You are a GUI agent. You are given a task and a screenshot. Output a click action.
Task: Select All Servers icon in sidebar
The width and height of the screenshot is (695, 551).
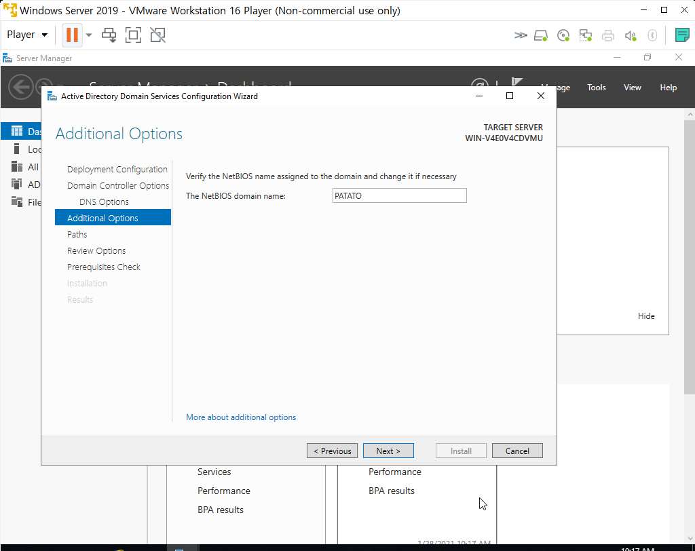(x=17, y=167)
